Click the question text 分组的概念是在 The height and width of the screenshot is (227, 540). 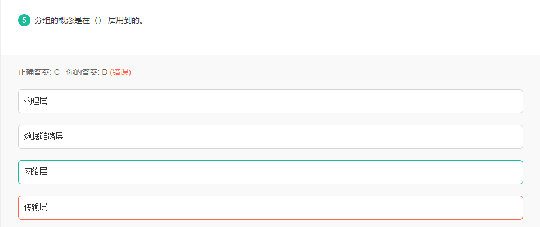[62, 21]
